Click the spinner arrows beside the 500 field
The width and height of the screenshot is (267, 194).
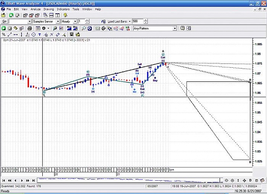pyautogui.click(x=146, y=21)
